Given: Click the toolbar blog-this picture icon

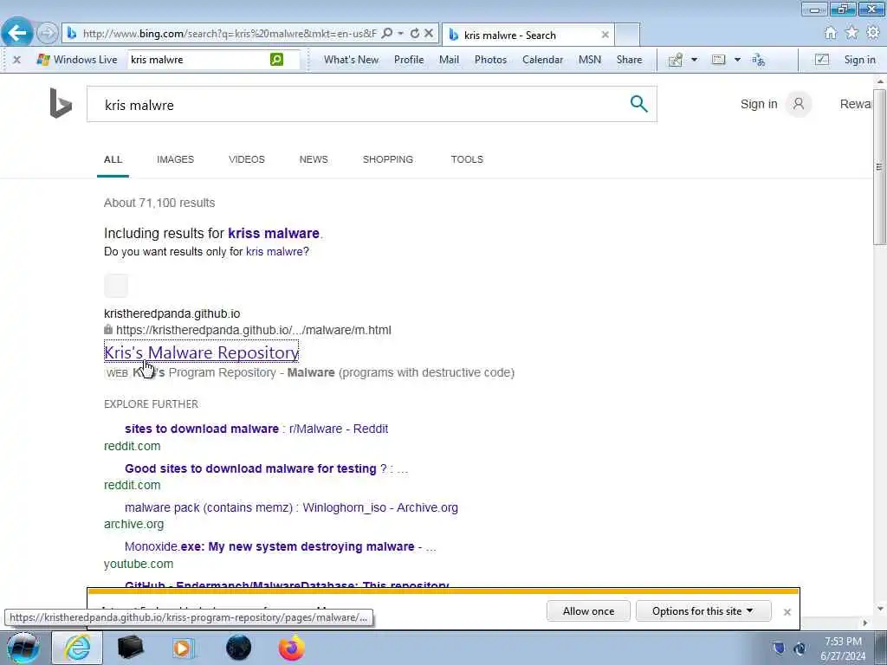Looking at the screenshot, I should [x=676, y=60].
